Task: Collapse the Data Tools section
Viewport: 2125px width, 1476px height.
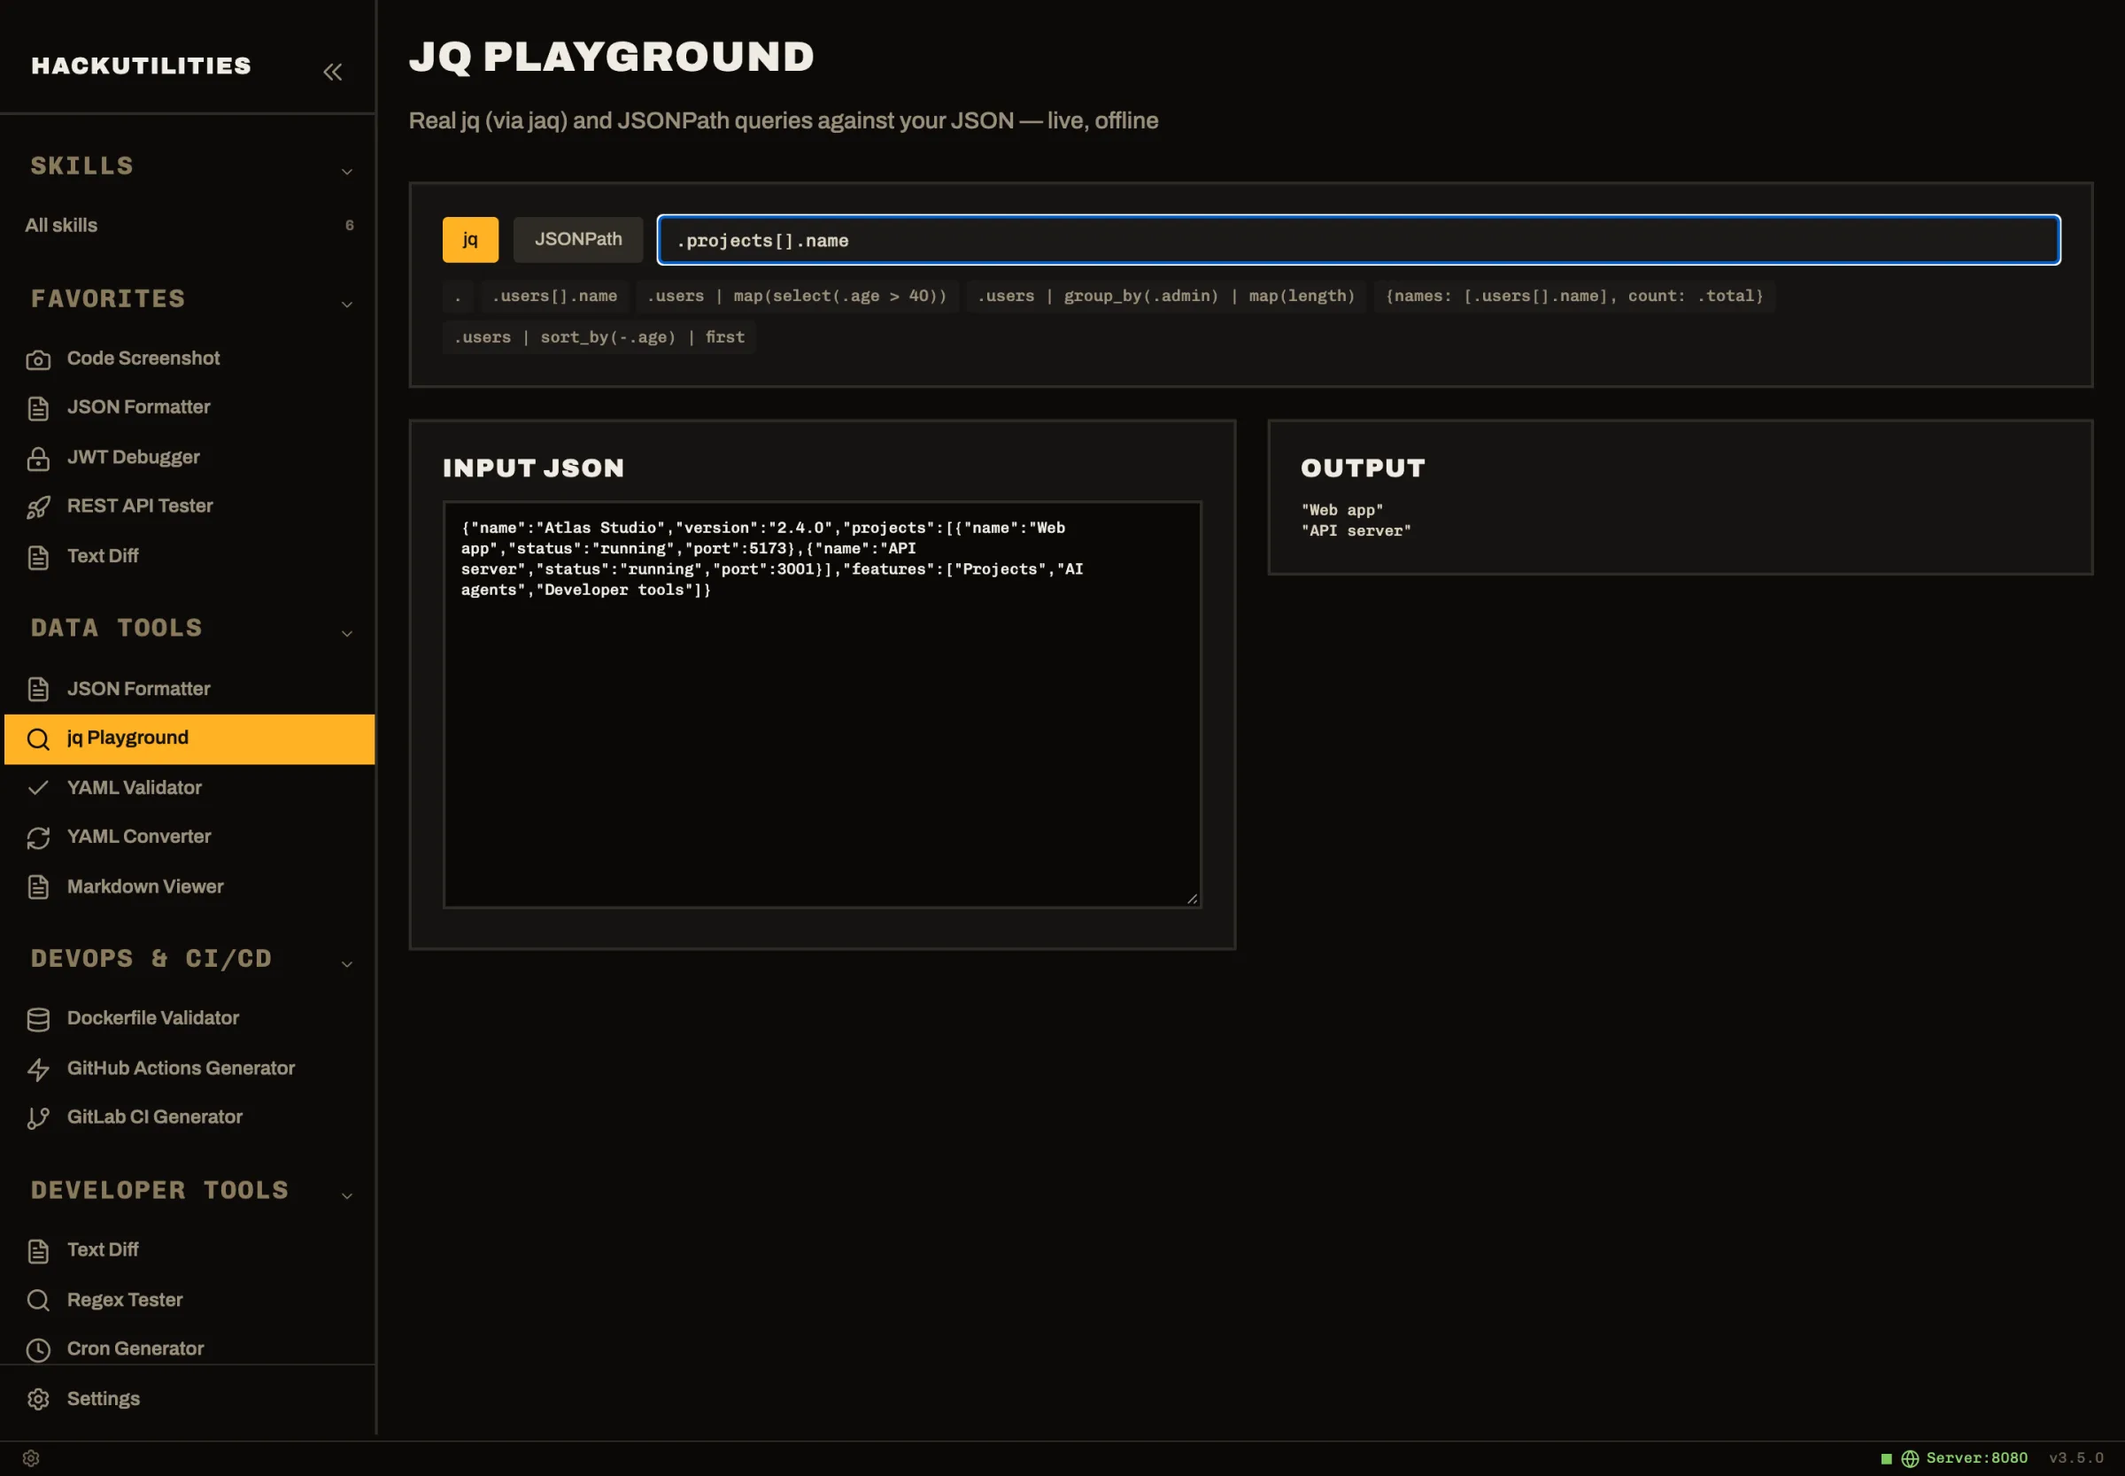Action: 347,633
